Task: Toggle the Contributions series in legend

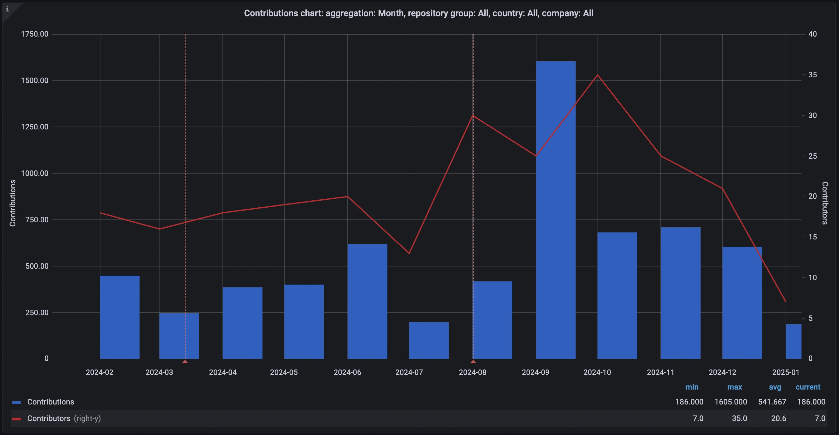Action: tap(51, 402)
